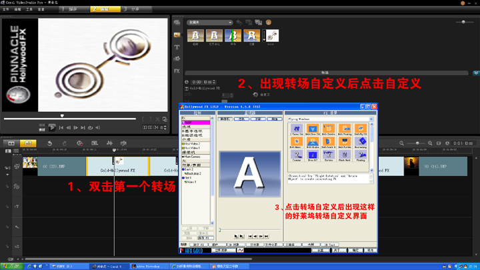This screenshot has width=480, height=270.
Task: Open the Sound Mixer icon
Action: [109, 143]
